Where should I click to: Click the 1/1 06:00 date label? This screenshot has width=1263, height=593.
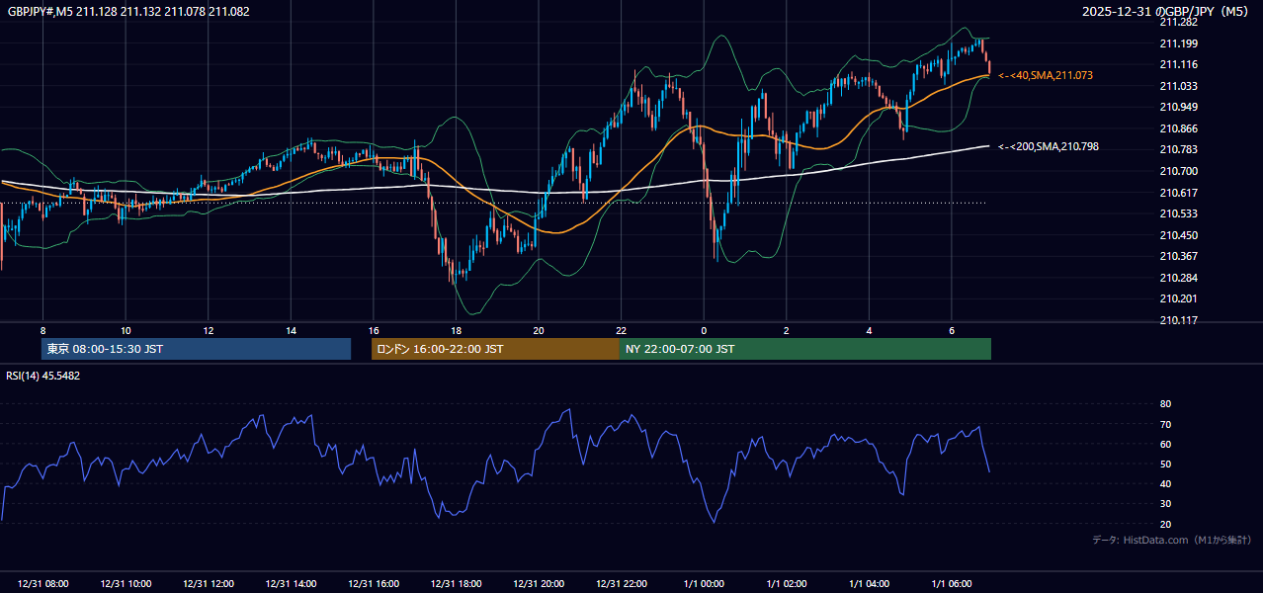coord(952,584)
